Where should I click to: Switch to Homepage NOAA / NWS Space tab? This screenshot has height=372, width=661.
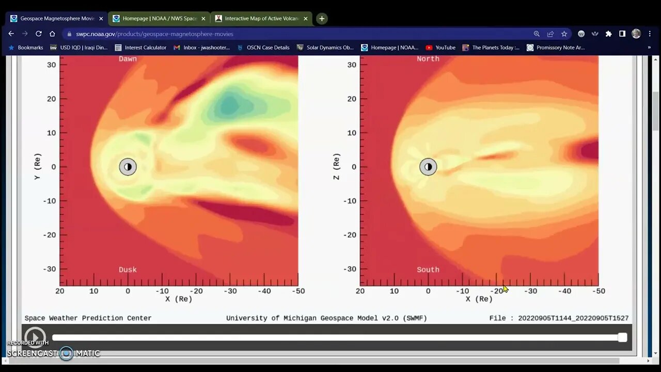coord(159,19)
